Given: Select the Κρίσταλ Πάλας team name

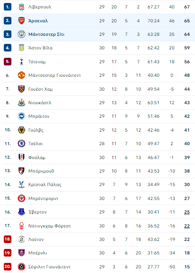Looking at the screenshot, I should click(45, 184).
